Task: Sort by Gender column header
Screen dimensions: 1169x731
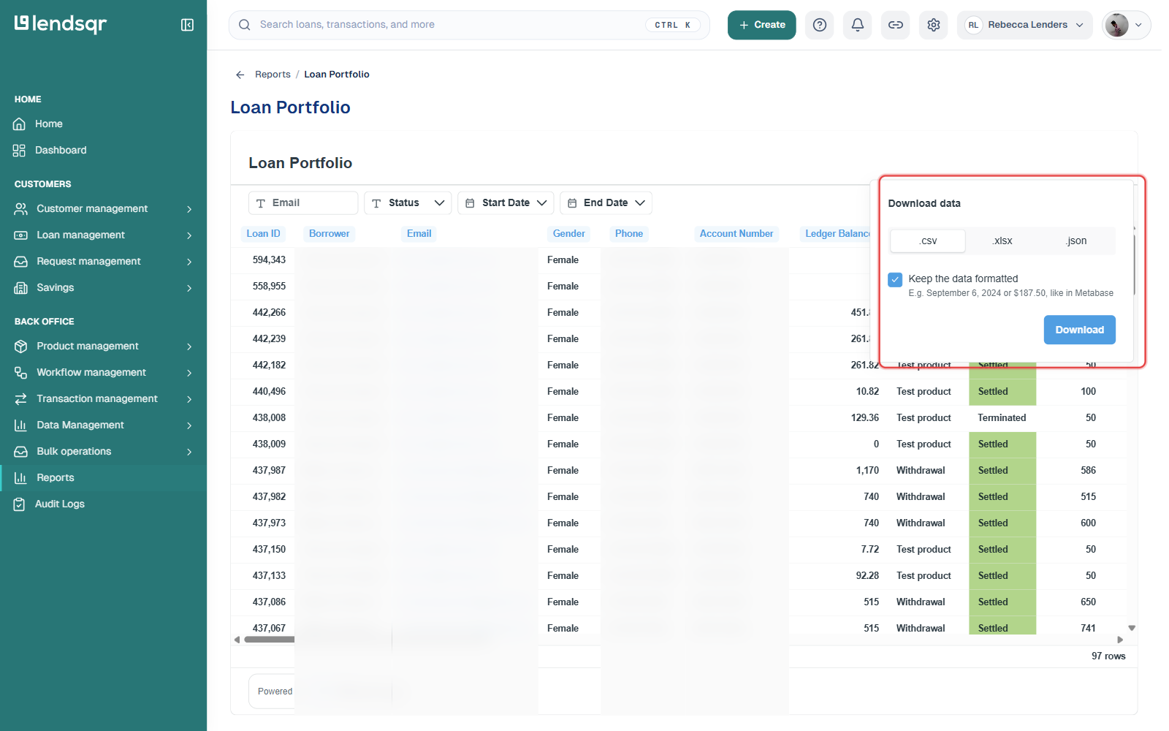Action: tap(568, 234)
